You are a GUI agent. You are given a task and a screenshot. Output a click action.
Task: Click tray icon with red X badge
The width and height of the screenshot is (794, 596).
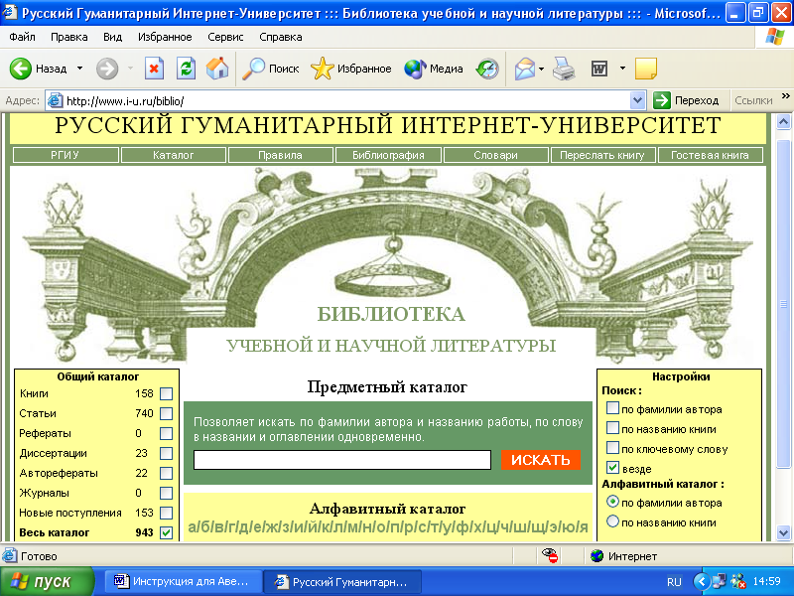point(738,581)
